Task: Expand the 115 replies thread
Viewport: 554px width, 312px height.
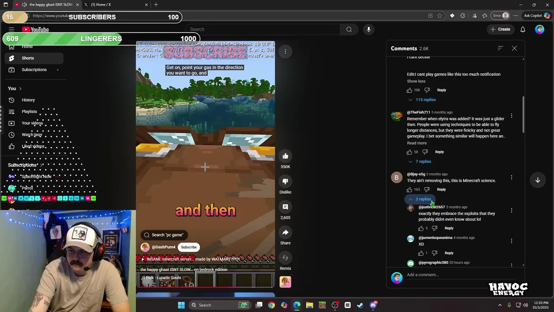Action: tap(422, 100)
